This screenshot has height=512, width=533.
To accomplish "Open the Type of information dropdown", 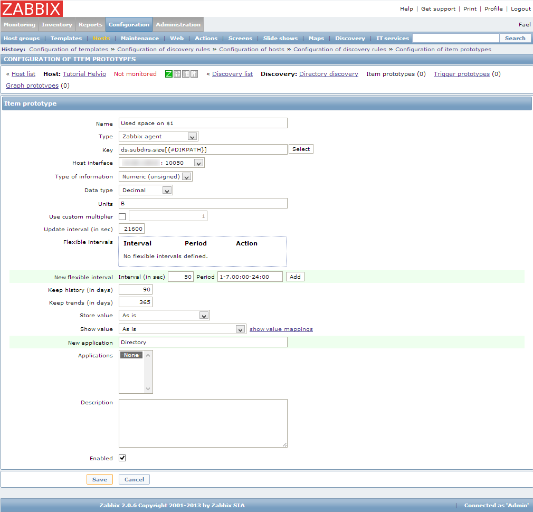I will click(155, 176).
